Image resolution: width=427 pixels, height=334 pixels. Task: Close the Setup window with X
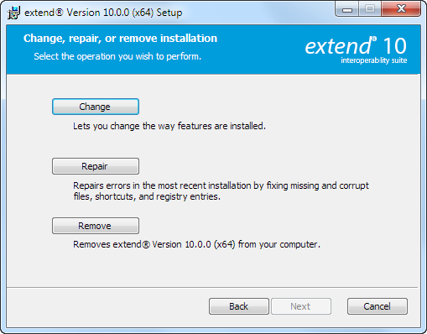pos(401,9)
